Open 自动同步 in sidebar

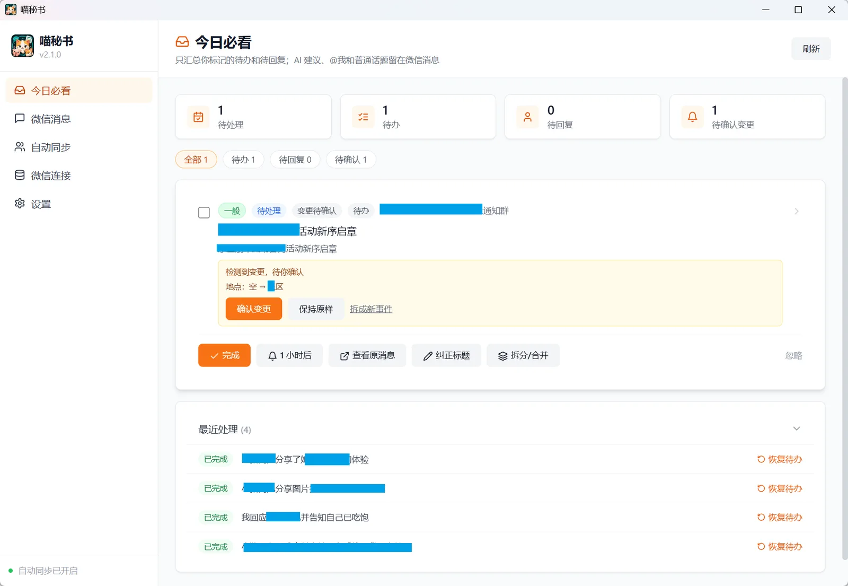click(79, 147)
